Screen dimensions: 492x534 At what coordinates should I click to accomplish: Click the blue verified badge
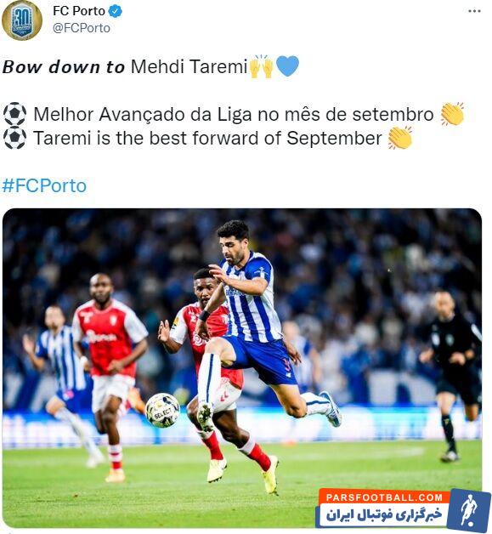coord(115,11)
